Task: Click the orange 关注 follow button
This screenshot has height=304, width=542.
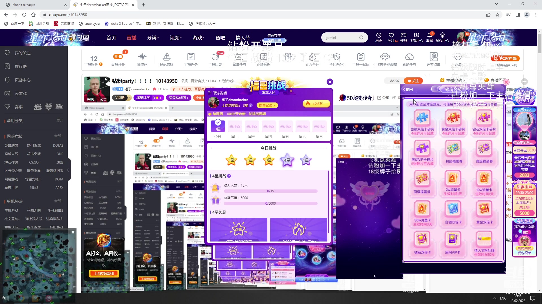Action: [x=413, y=81]
